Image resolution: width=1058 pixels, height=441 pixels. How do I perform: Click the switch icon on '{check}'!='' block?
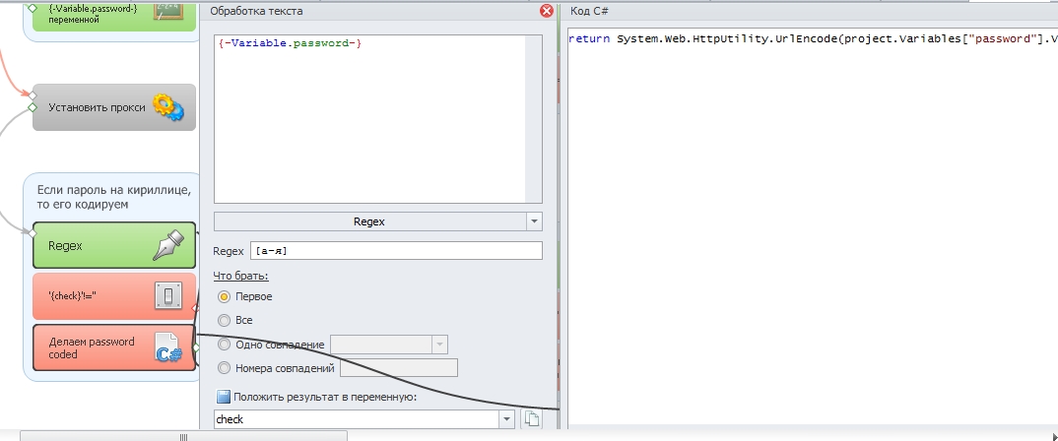(168, 296)
